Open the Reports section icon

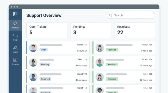pos(15,60)
